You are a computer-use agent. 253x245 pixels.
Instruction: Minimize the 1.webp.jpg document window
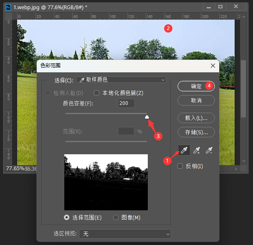pos(209,7)
